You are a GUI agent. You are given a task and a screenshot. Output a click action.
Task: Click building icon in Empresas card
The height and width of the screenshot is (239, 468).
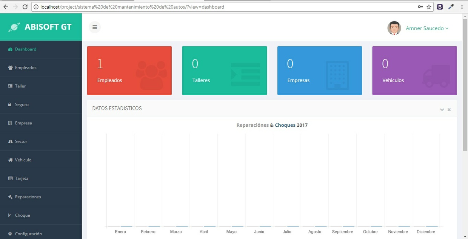pos(337,75)
